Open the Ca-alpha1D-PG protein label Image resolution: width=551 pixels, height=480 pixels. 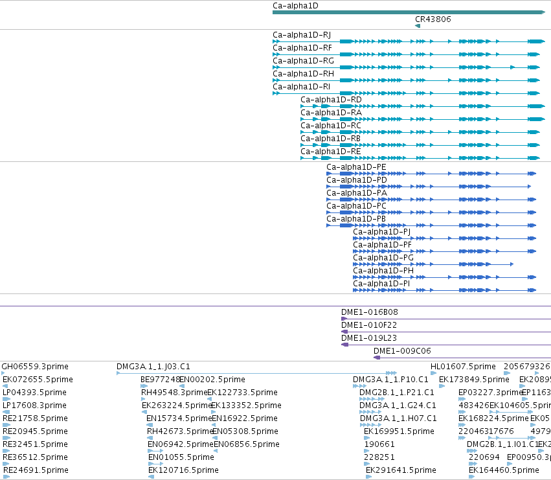(x=383, y=258)
